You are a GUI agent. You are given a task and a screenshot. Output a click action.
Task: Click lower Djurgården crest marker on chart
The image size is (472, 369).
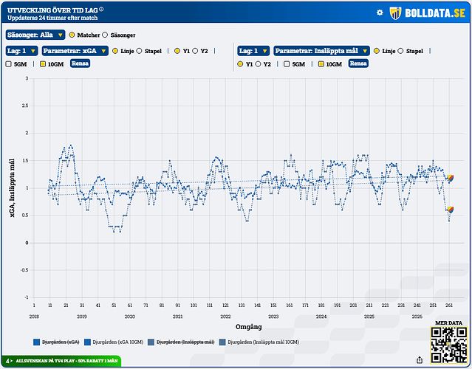coord(451,210)
